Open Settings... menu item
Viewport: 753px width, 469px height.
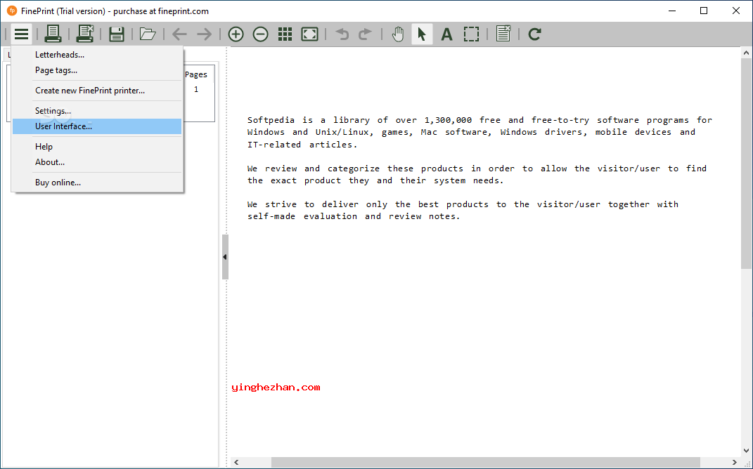[97, 111]
